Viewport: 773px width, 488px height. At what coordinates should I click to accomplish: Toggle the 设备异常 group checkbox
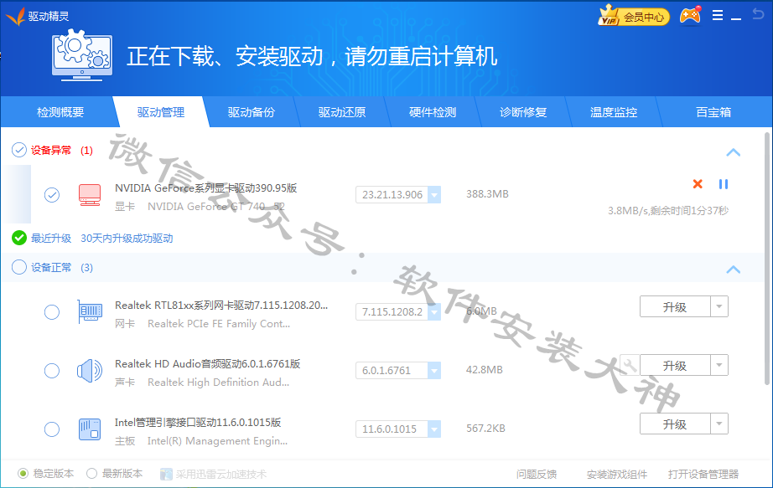point(18,150)
